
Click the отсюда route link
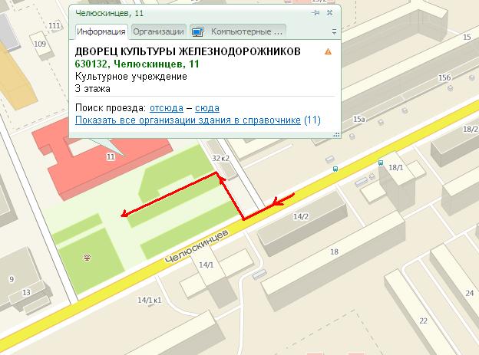(x=167, y=108)
